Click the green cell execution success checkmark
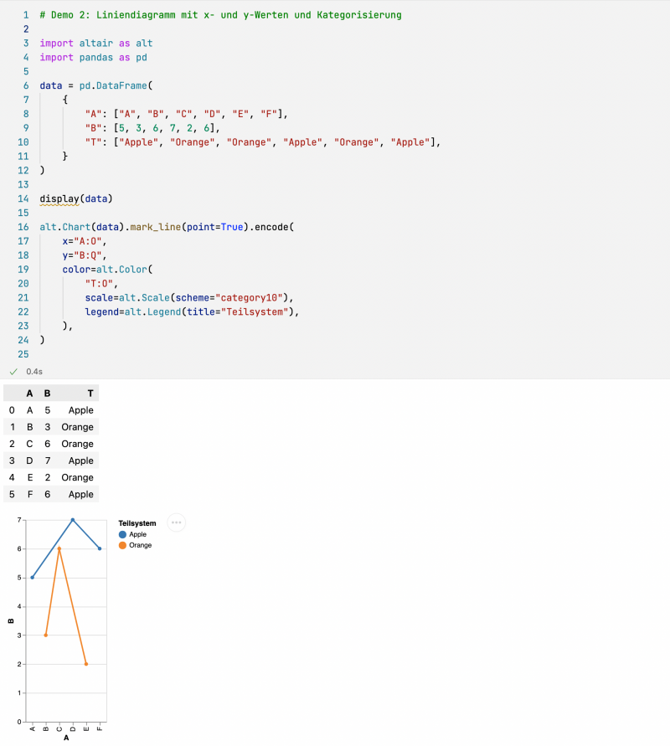670x746 pixels. (13, 371)
